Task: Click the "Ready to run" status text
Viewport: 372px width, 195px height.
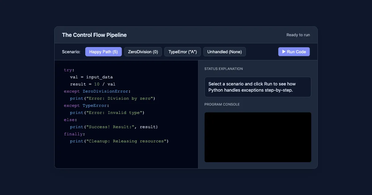Action: click(298, 35)
